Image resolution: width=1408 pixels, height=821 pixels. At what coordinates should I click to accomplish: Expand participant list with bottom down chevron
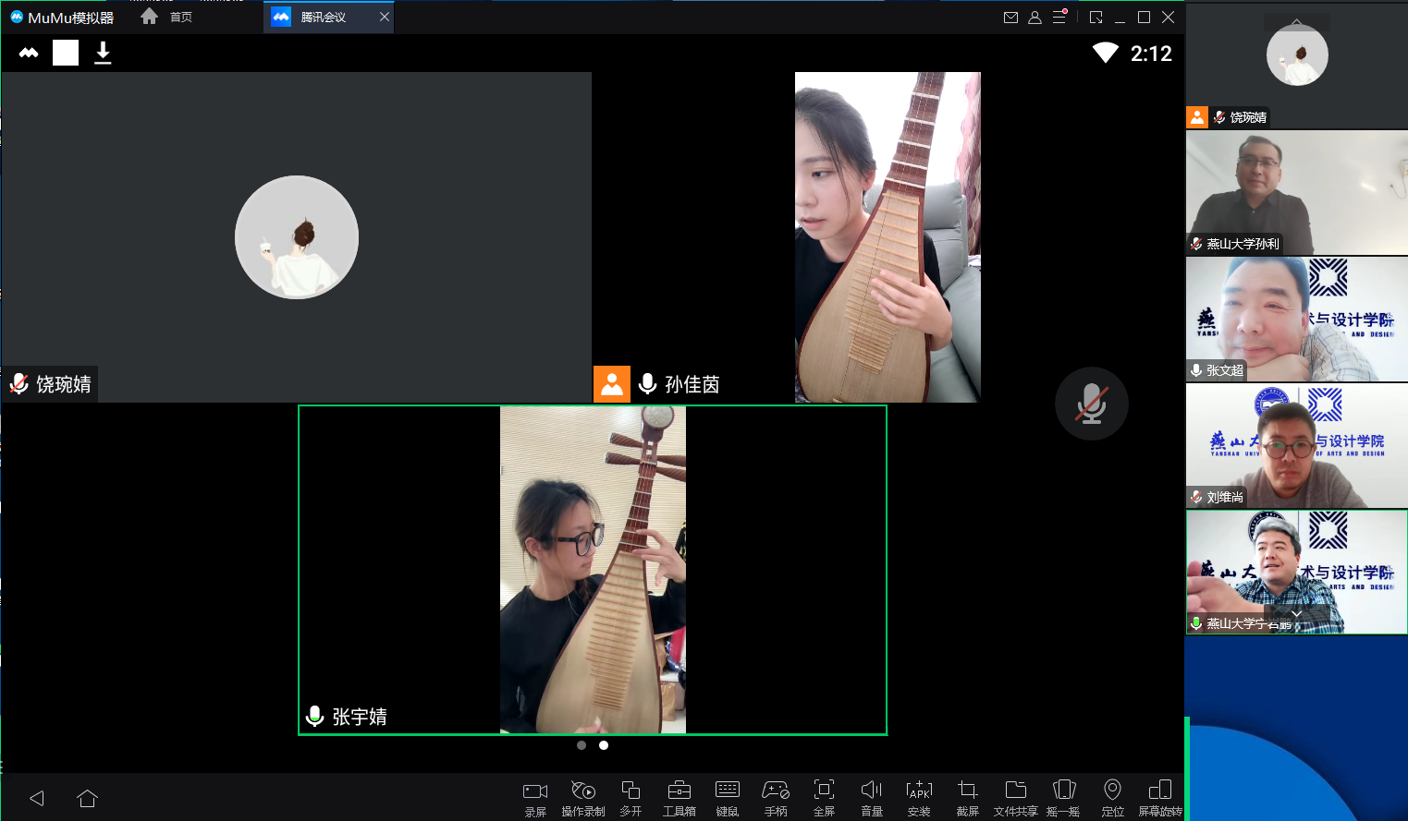click(1296, 614)
